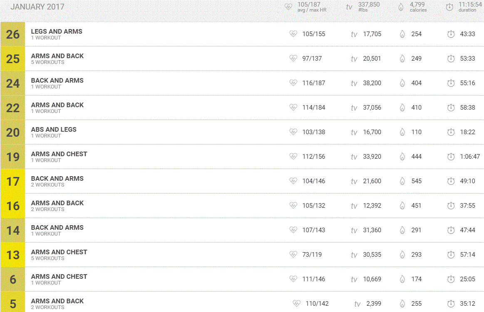The image size is (484, 312).
Task: Click the stopwatch icon next to 18:22
Action: [x=451, y=132]
